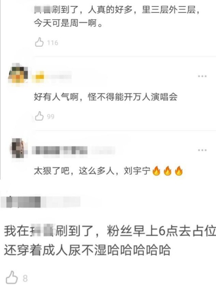This screenshot has height=287, width=216.
Task: Open blurred username above 我在 comment
Action: click(40, 202)
